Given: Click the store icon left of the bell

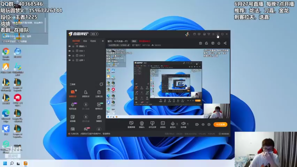Looking at the screenshot, I should tap(213, 43).
